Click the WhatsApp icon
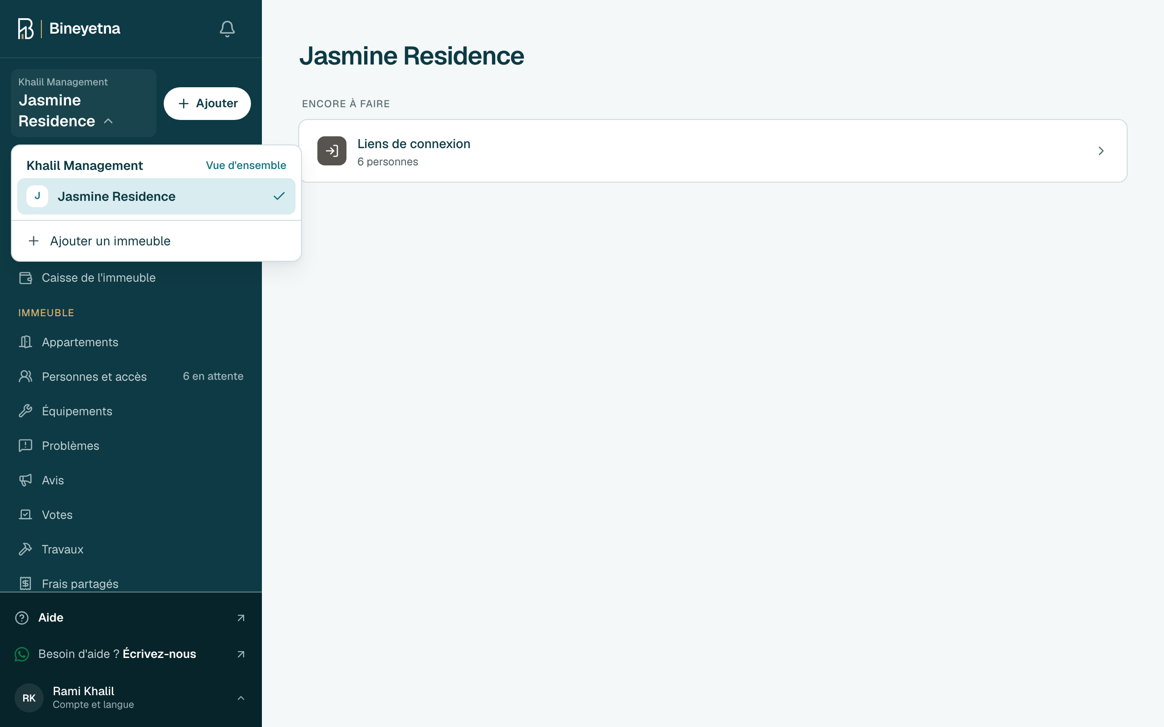Screen dimensions: 1164x727 [22, 654]
